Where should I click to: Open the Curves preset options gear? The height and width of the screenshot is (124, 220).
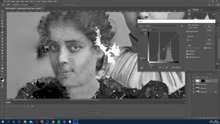(182, 26)
